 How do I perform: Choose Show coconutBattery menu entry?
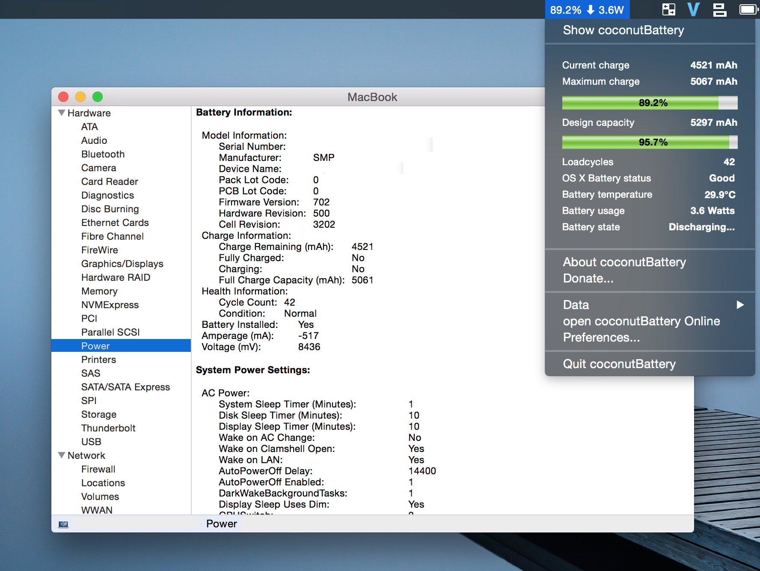pos(623,30)
